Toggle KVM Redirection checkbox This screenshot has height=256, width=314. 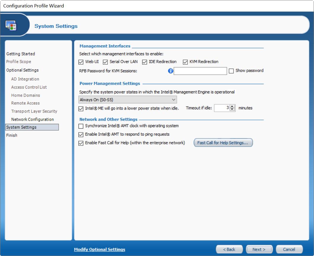click(185, 62)
